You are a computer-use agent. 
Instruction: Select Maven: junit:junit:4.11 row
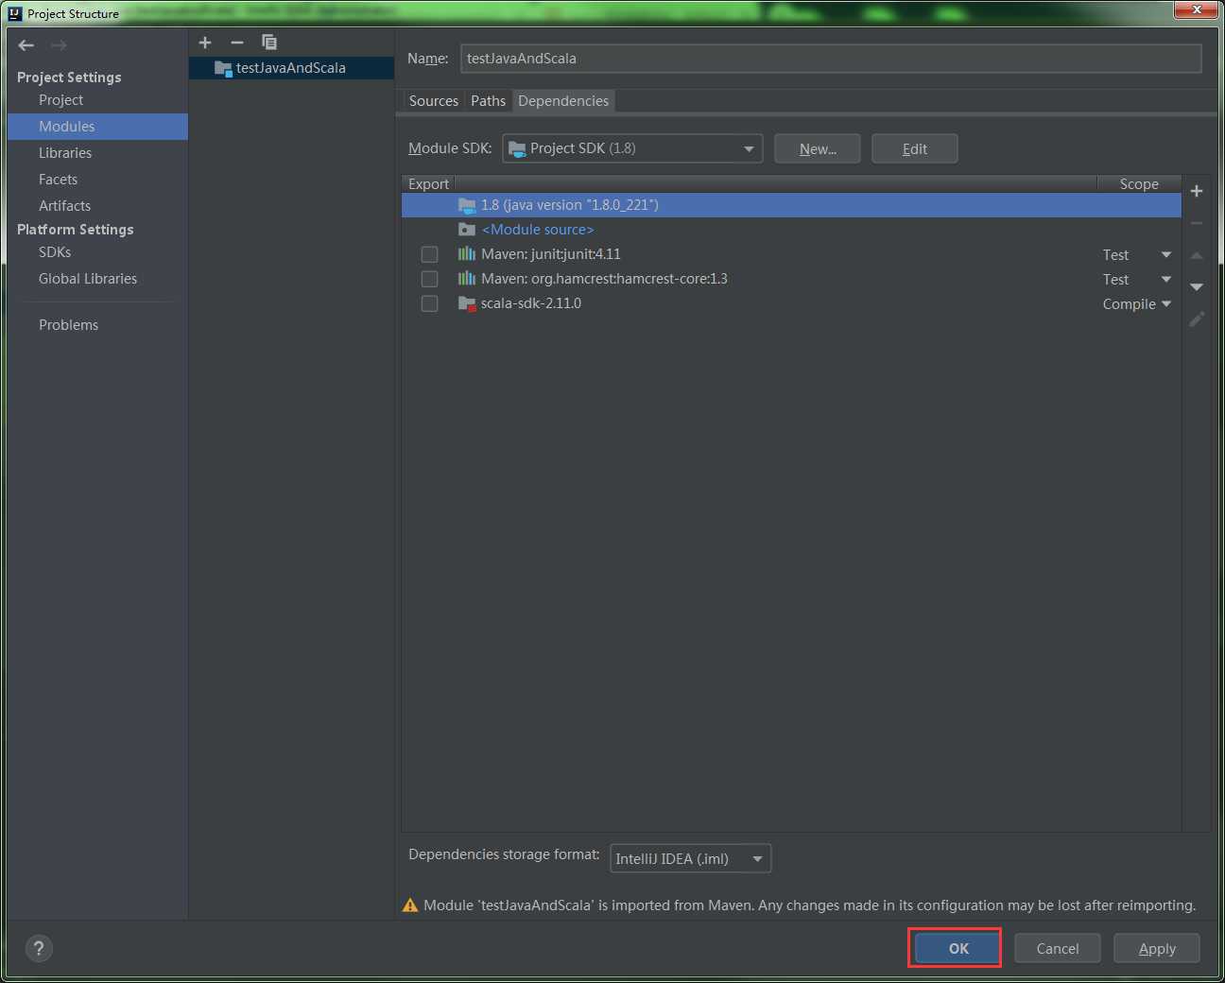791,254
